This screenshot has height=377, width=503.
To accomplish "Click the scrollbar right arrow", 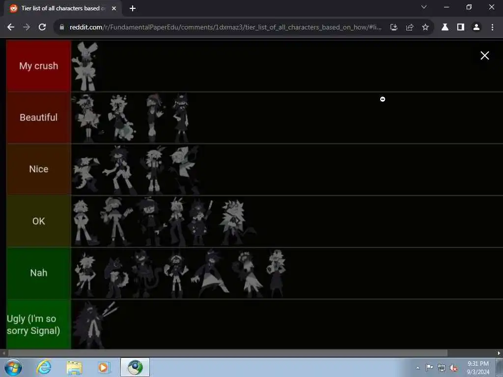I will coord(499,353).
